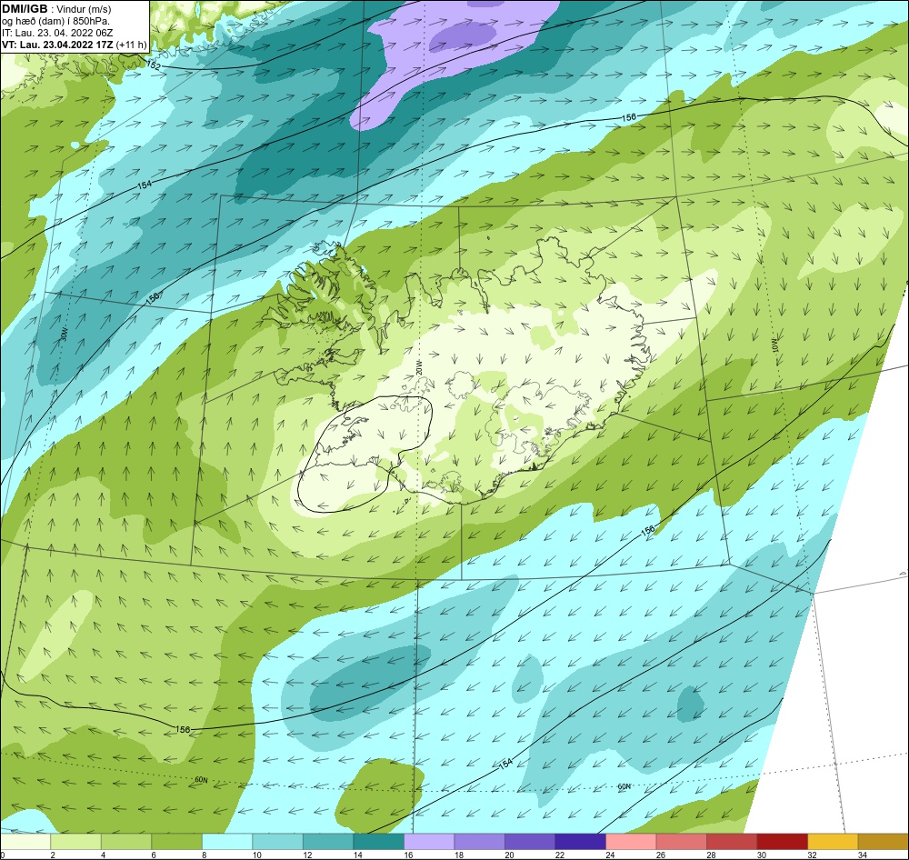Pick the dark indigo 22–24 m/s legend swatch

tap(580, 842)
